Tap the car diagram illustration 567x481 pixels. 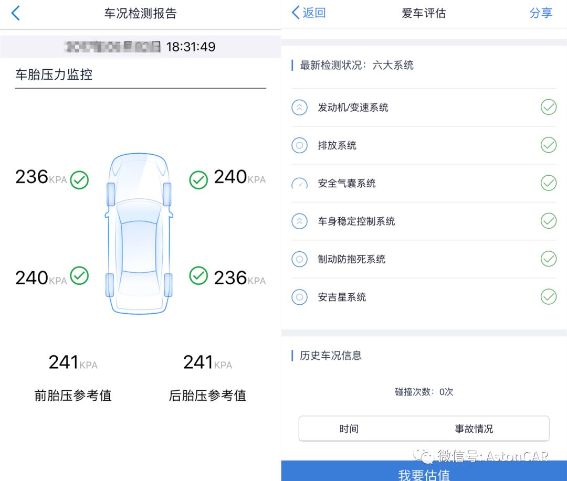139,233
